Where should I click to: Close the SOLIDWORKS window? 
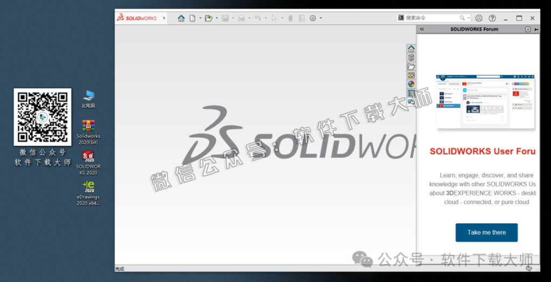(x=532, y=18)
